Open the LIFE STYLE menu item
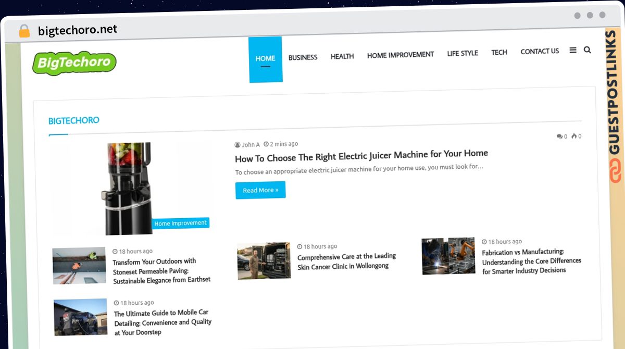This screenshot has width=625, height=349. [x=463, y=53]
